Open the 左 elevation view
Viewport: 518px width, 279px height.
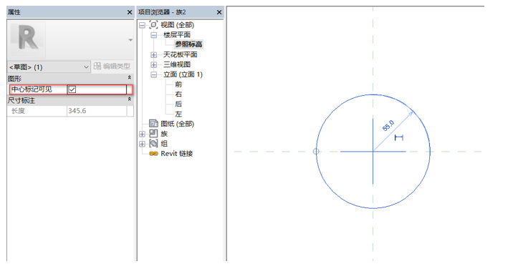click(178, 114)
